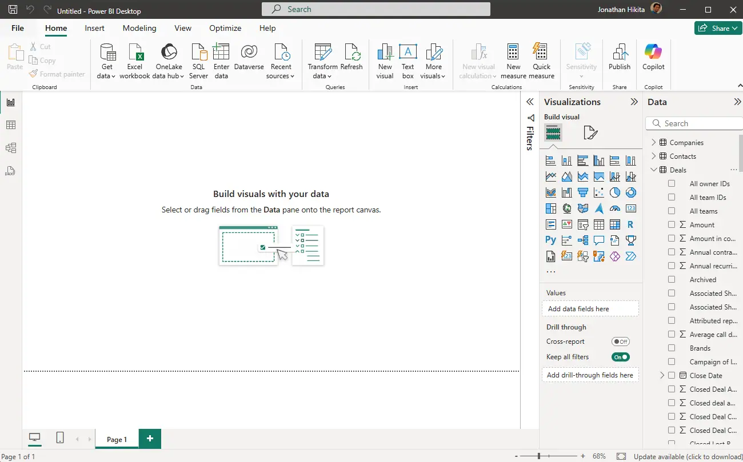
Task: Tick the Archived field checkbox
Action: point(672,280)
